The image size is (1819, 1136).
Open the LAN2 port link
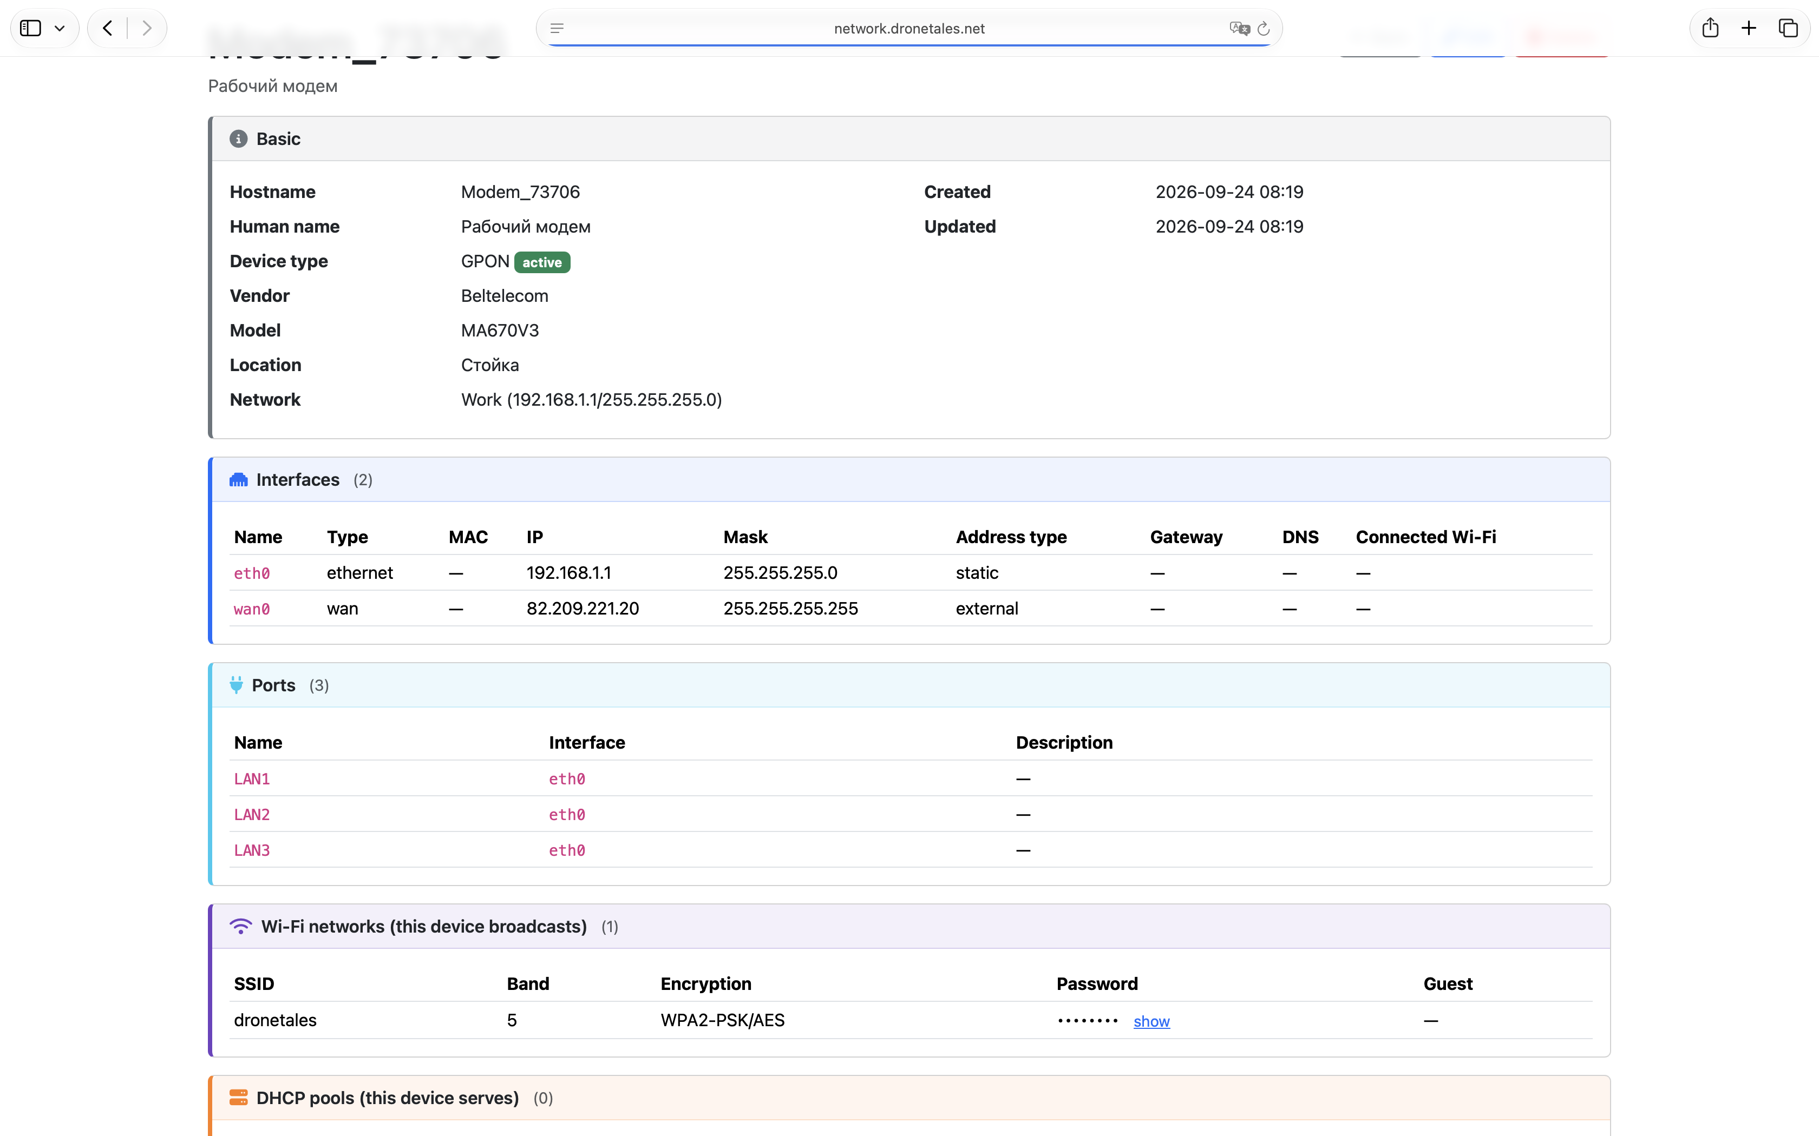[x=252, y=815]
